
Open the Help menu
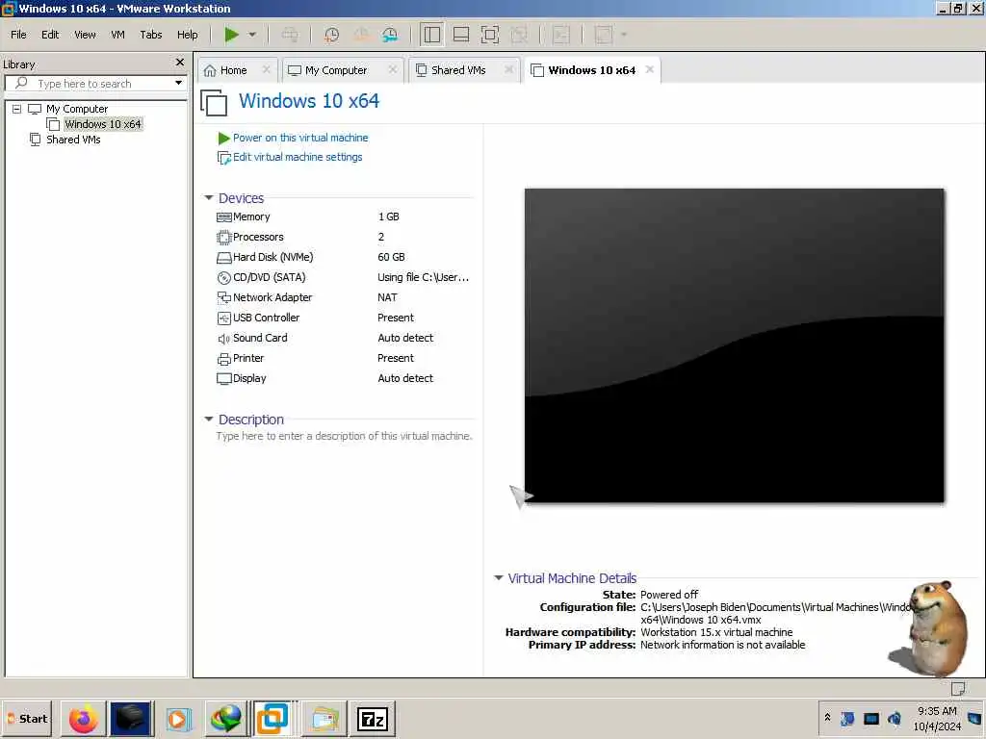click(x=187, y=35)
